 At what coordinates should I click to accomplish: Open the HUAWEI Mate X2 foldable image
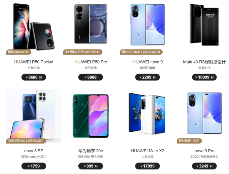point(147,114)
